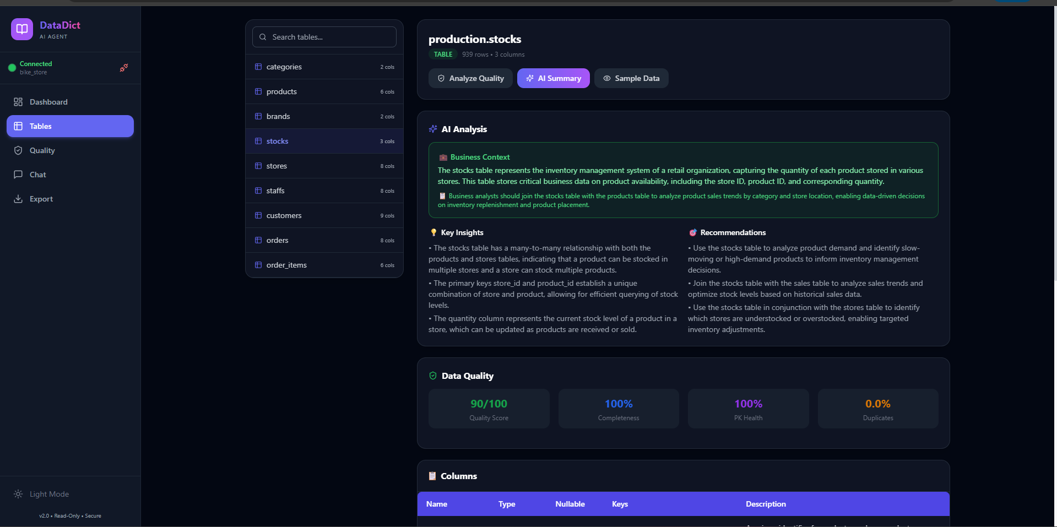
Task: Click the Description column header
Action: point(766,504)
